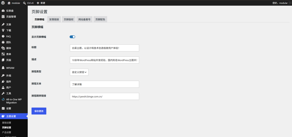The height and width of the screenshot is (137, 292).
Task: Click the modular site name link
Action: pyautogui.click(x=16, y=3)
